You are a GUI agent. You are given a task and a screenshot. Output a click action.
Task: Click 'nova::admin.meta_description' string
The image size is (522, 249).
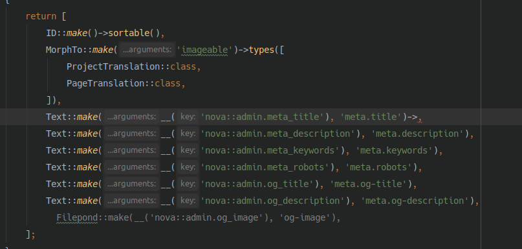pos(278,134)
